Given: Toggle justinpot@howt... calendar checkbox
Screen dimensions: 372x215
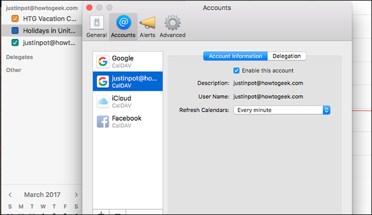Looking at the screenshot, I should (x=15, y=43).
